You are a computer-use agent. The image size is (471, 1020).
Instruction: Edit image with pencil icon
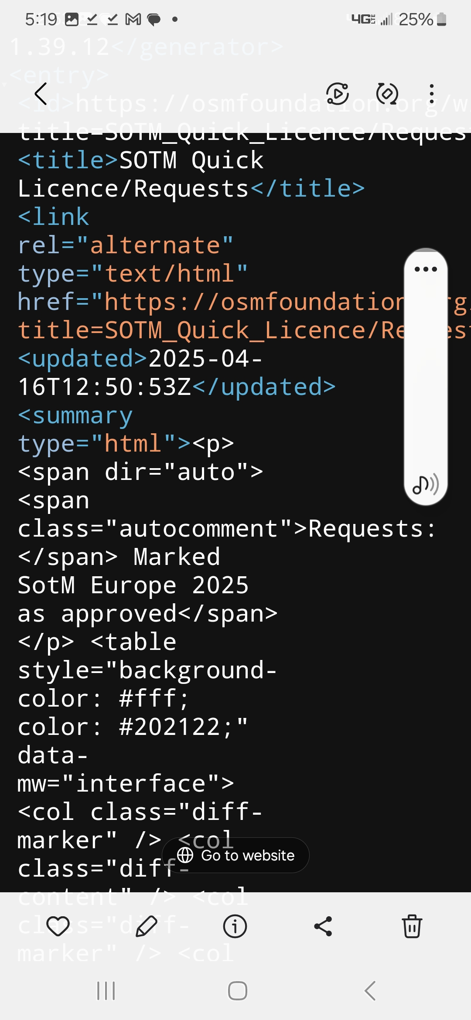point(147,926)
